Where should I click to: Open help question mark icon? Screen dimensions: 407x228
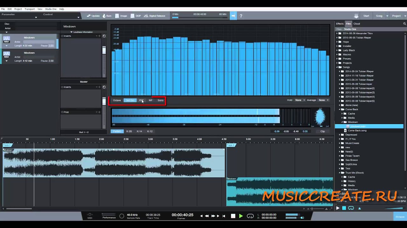click(241, 16)
